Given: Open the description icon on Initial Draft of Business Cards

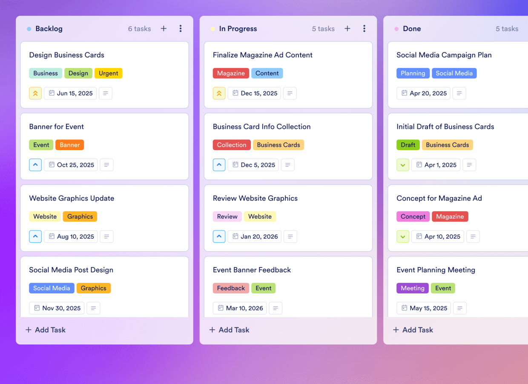Looking at the screenshot, I should (x=470, y=165).
